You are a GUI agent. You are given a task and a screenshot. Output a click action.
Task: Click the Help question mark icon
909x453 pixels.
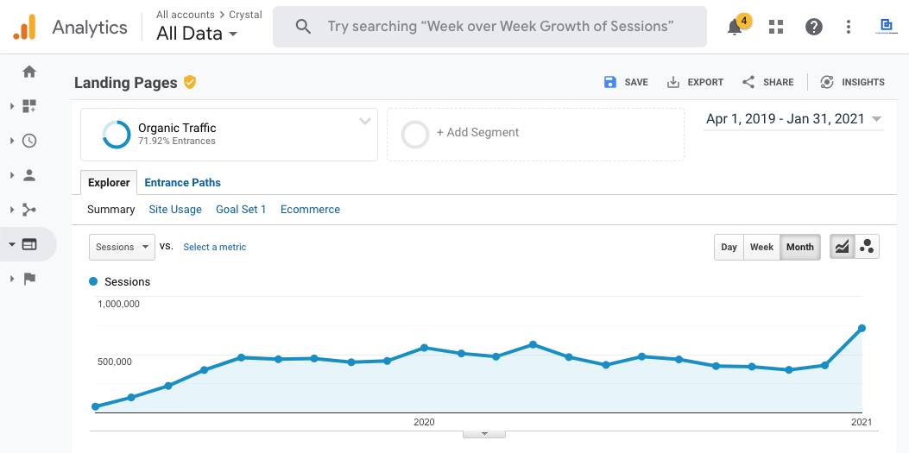click(x=814, y=27)
